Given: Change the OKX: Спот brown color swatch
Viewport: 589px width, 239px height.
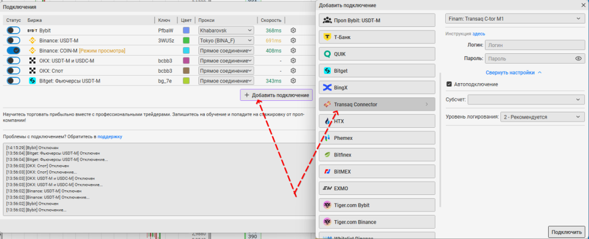Looking at the screenshot, I should click(186, 70).
